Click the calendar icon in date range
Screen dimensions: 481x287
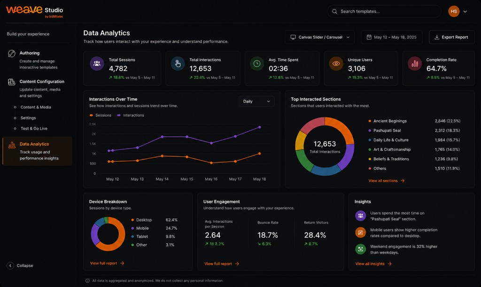pyautogui.click(x=369, y=37)
